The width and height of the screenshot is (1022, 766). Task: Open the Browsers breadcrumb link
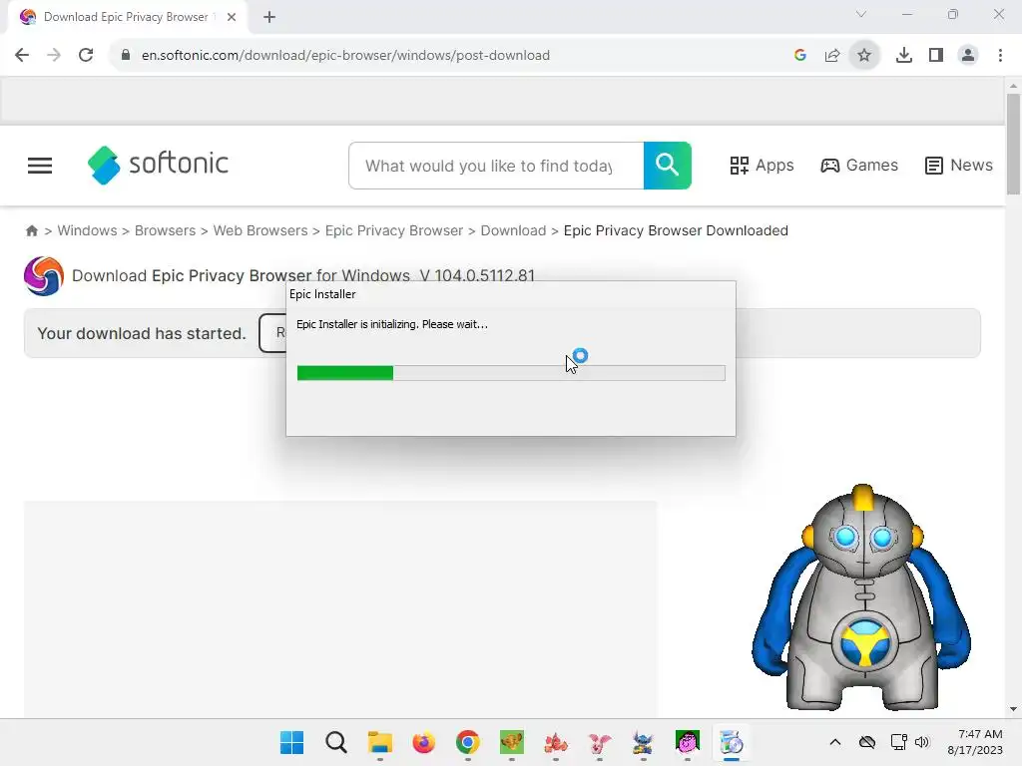[x=165, y=230]
